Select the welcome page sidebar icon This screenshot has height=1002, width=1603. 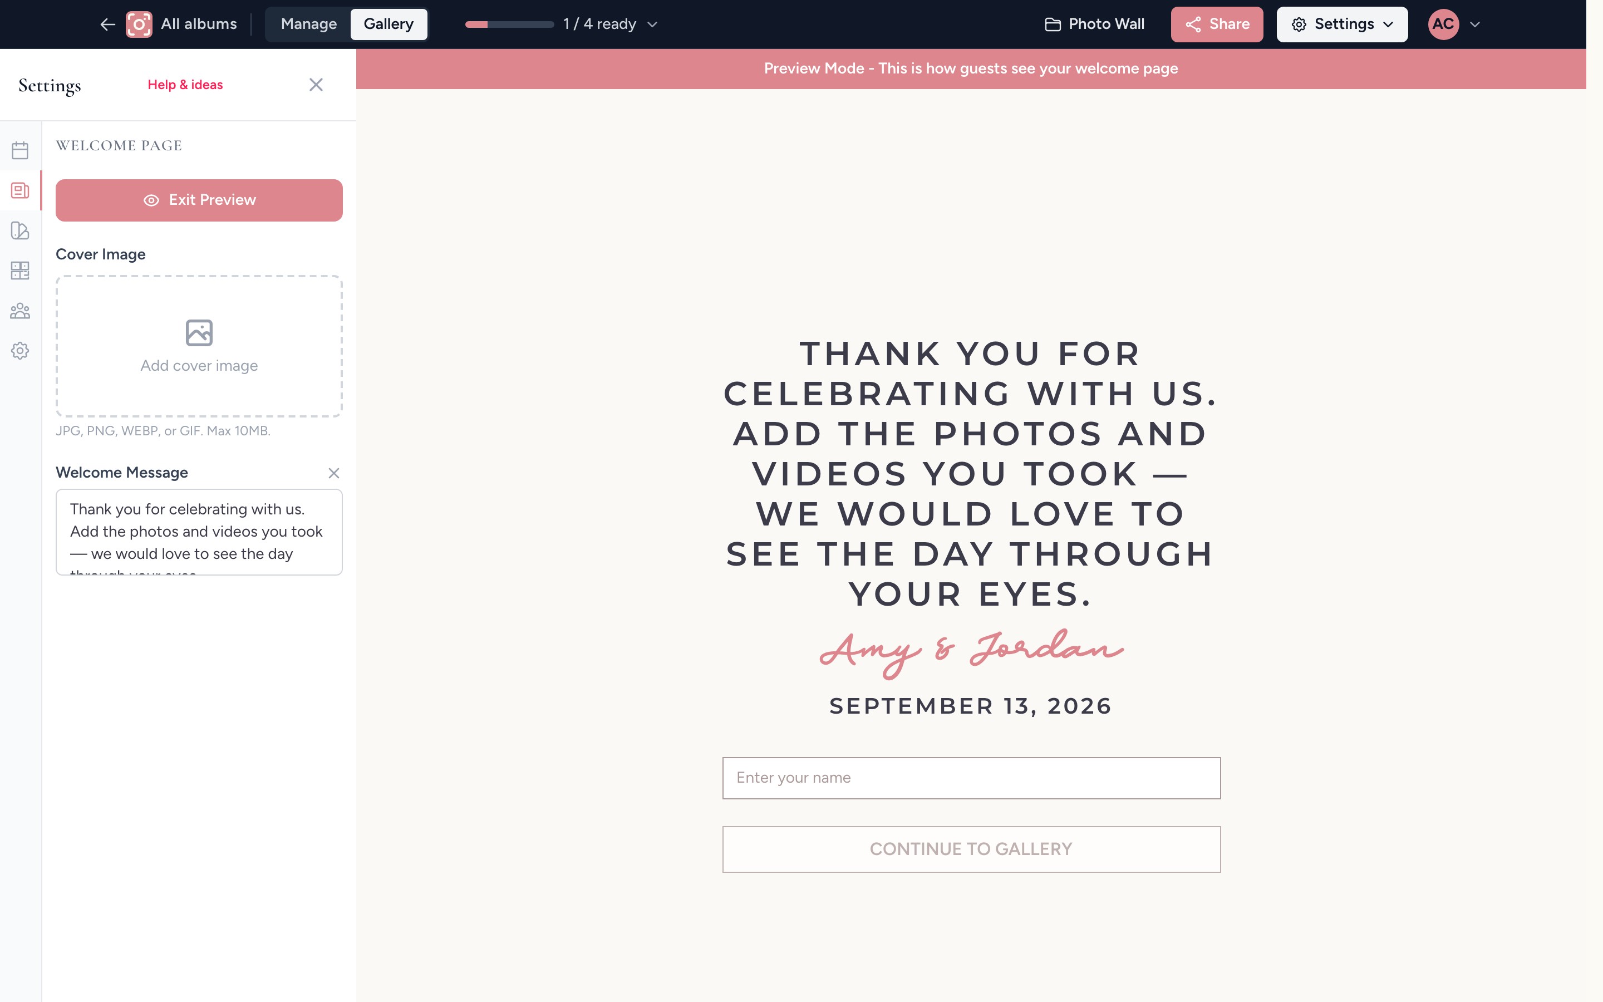(20, 191)
